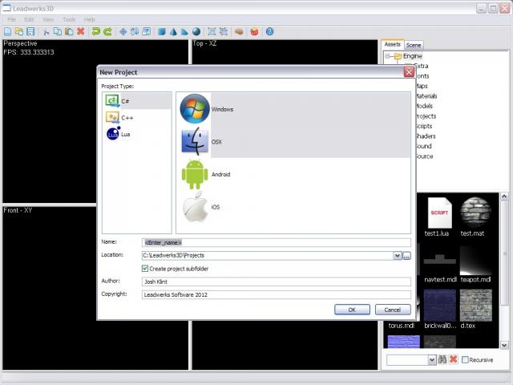513x385 pixels.
Task: Click the binoculars search icon
Action: [442, 360]
